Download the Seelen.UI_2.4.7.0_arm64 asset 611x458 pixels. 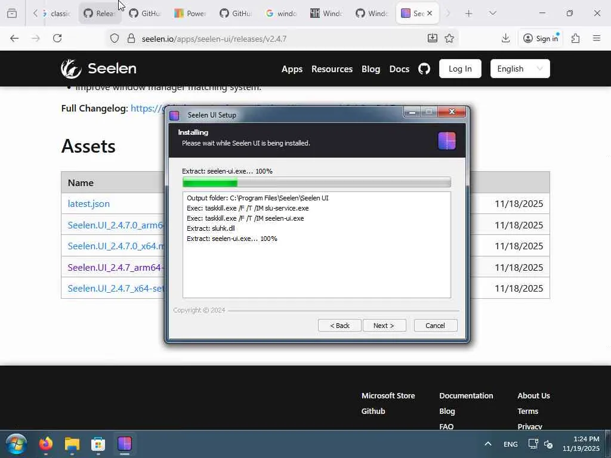point(116,225)
